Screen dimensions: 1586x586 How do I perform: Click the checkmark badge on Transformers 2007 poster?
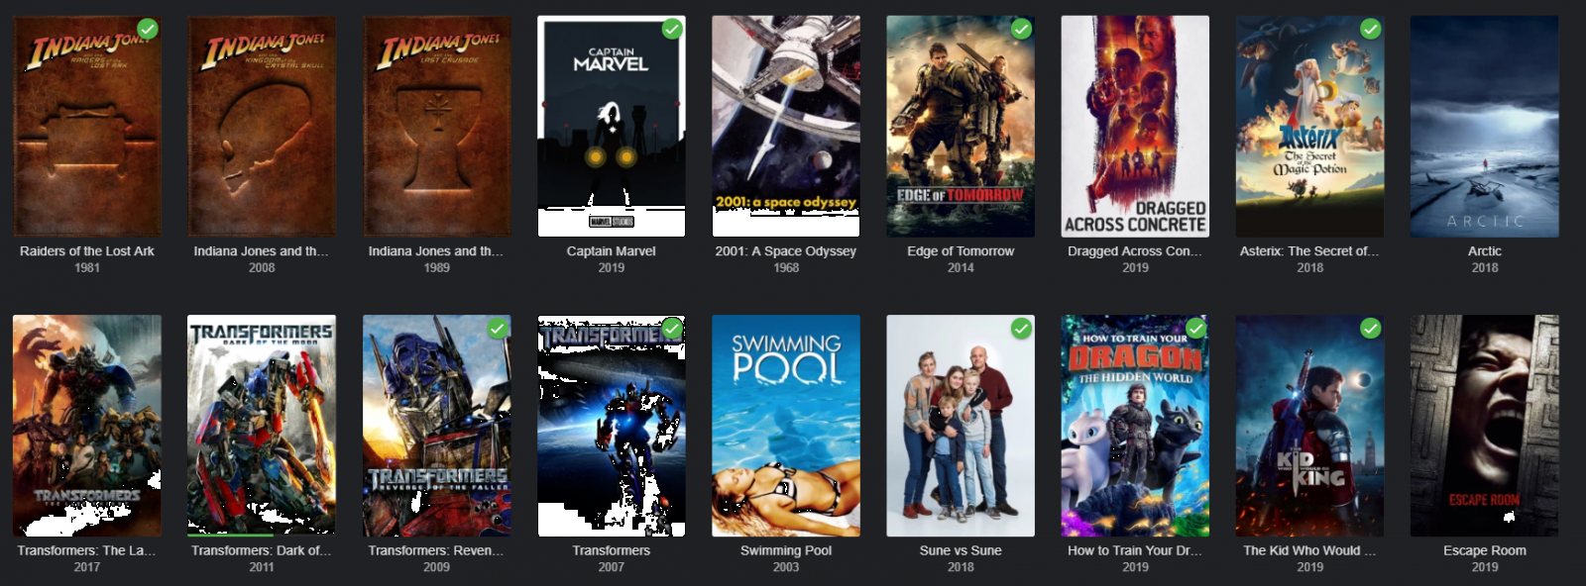click(x=672, y=328)
